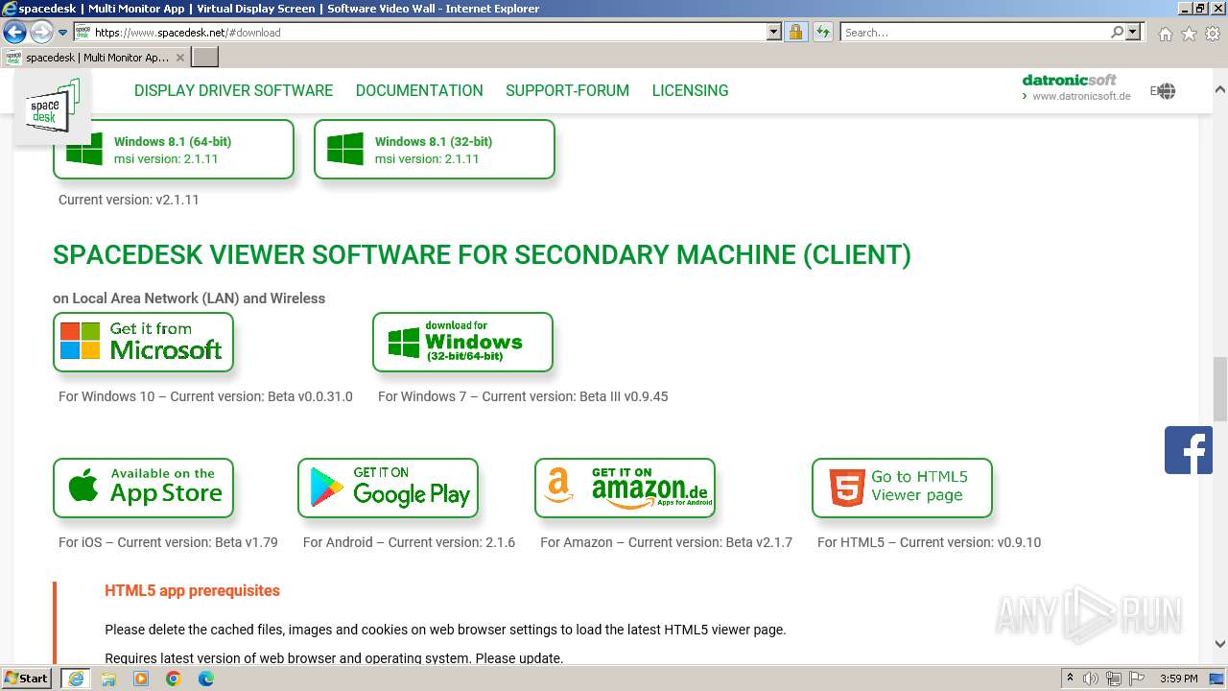Click the Search box in Internet Explorer
Viewport: 1228px width, 691px height.
click(x=976, y=32)
